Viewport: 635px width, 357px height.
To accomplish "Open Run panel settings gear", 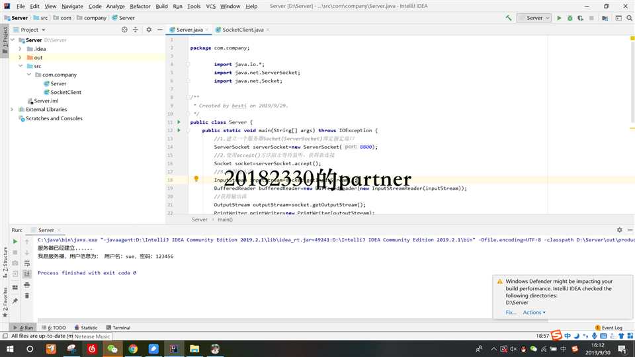I will click(620, 229).
